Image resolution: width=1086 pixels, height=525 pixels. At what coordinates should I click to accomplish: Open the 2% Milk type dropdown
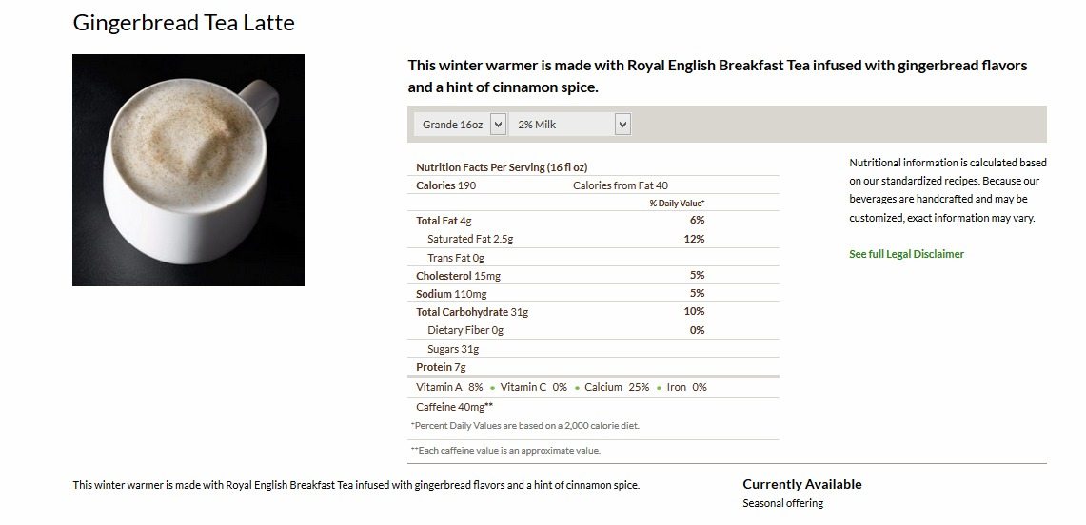click(571, 125)
